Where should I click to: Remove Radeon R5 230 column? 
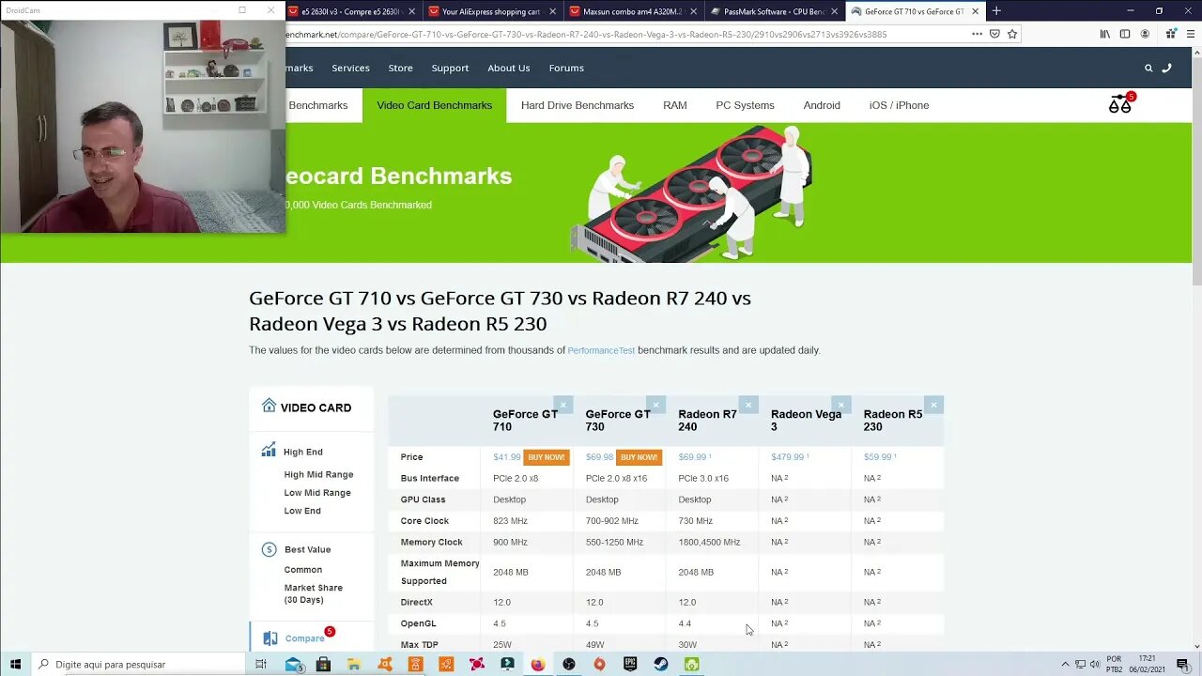[933, 405]
